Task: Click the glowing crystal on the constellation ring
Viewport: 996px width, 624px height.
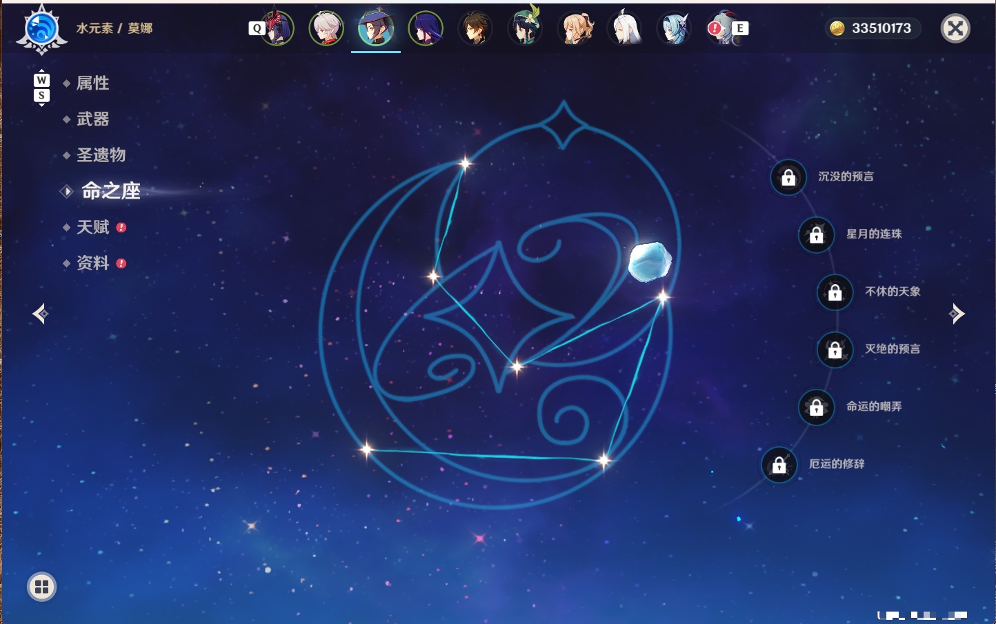Action: [650, 261]
